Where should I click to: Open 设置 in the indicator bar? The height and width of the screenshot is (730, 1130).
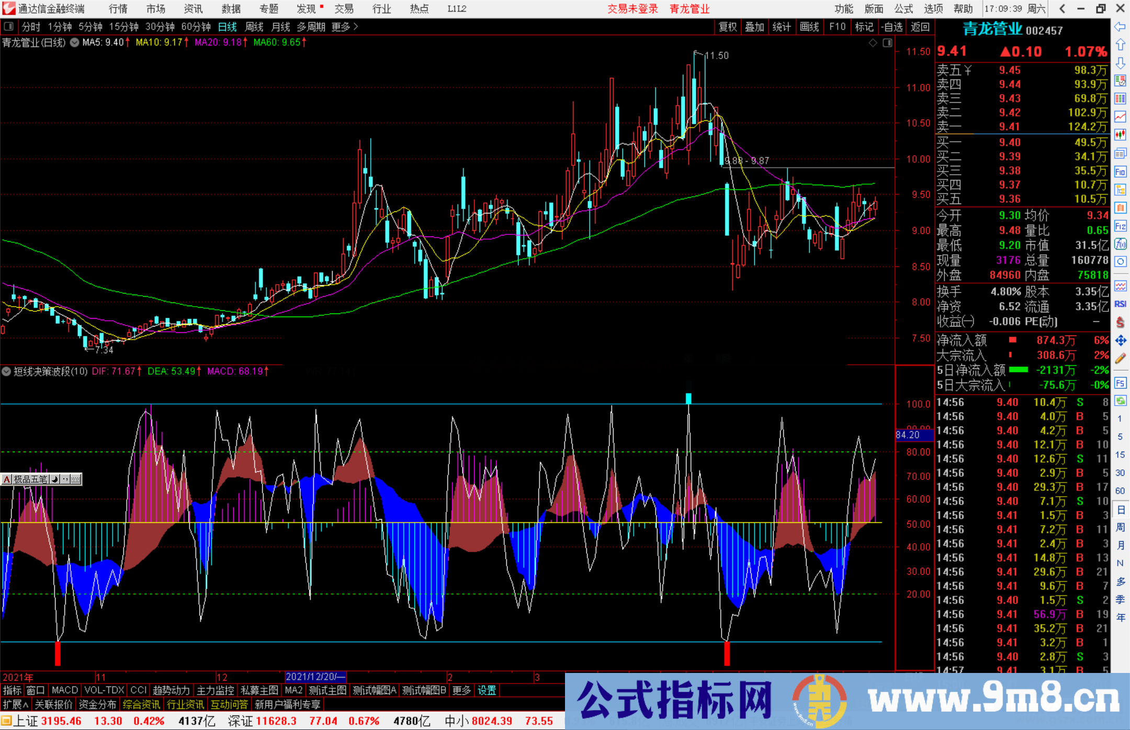487,690
